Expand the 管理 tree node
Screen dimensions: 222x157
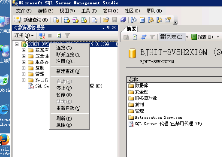coord(24,74)
